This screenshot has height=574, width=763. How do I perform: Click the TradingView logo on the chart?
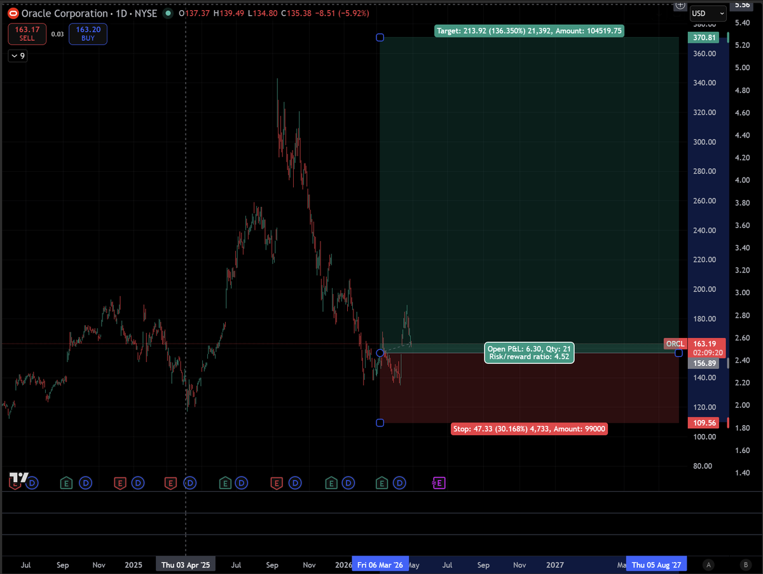click(x=19, y=478)
